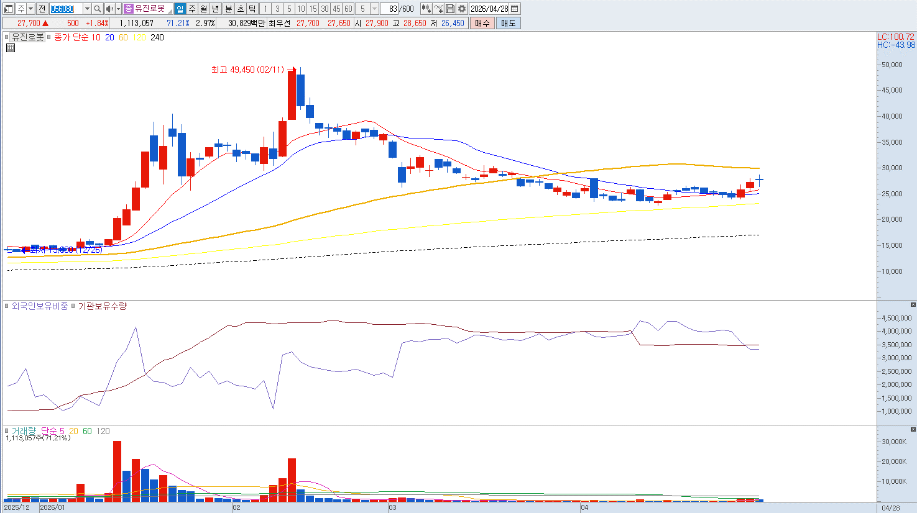Viewport: 917px width, 513px height.
Task: Click the marker before 기관보유수량 legend
Action: click(x=73, y=306)
